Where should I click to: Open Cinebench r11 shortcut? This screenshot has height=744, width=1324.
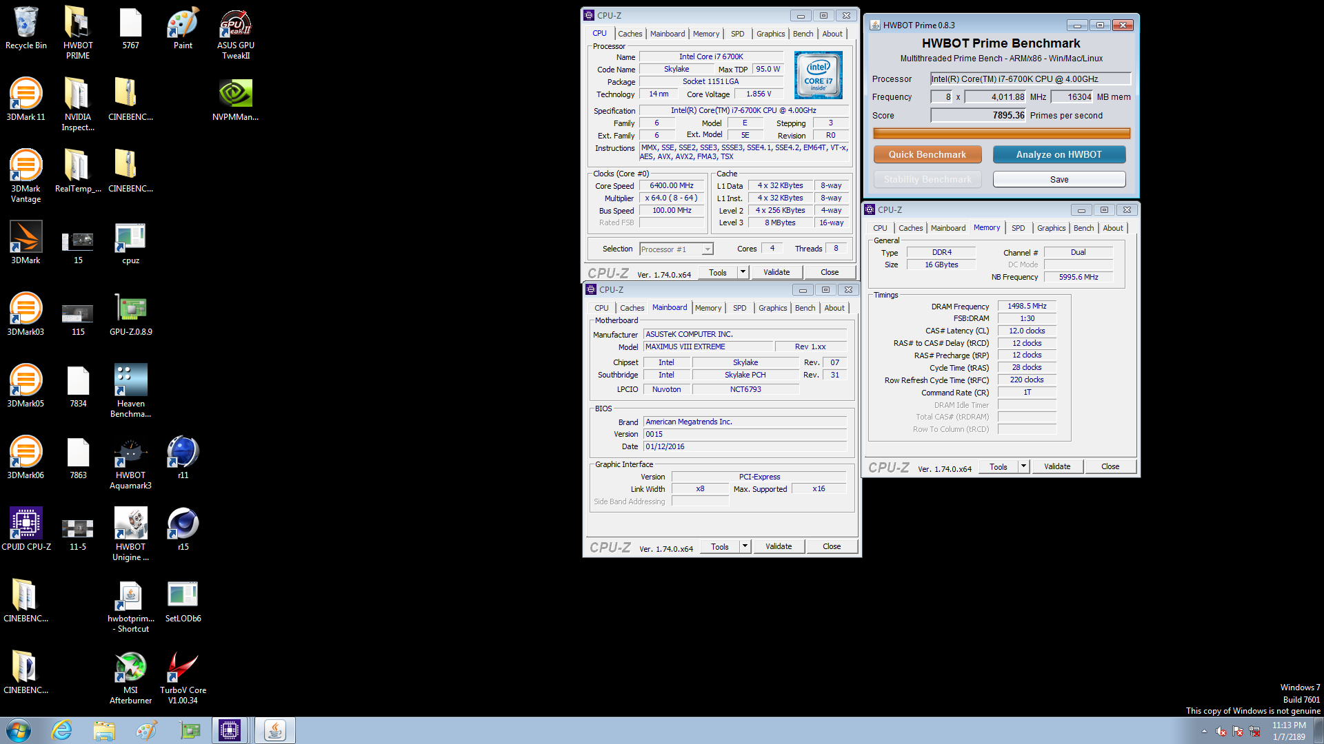(183, 458)
